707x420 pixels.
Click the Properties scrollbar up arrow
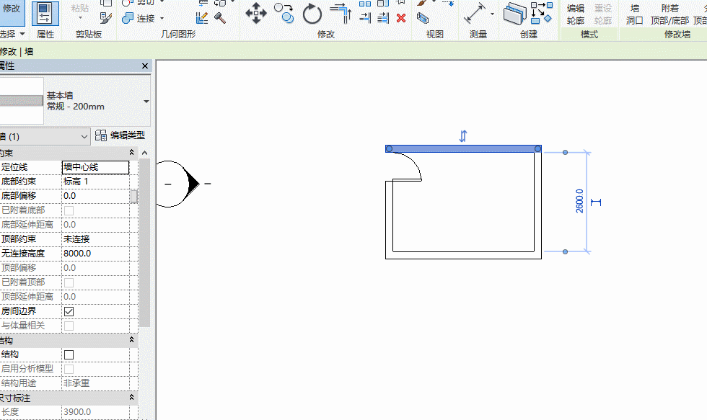145,153
